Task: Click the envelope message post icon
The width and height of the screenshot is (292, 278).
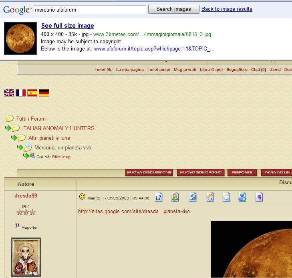Action: point(226,197)
